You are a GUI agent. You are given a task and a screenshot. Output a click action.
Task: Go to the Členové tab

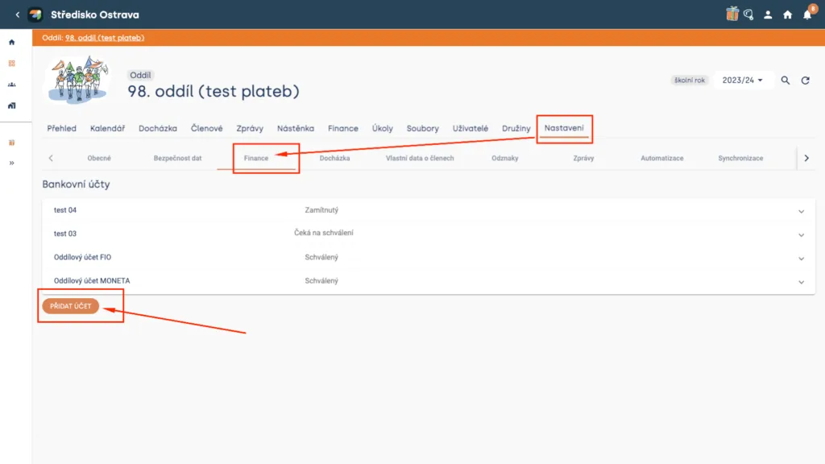click(207, 128)
